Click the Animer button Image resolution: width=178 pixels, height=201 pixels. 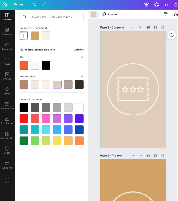point(110,14)
